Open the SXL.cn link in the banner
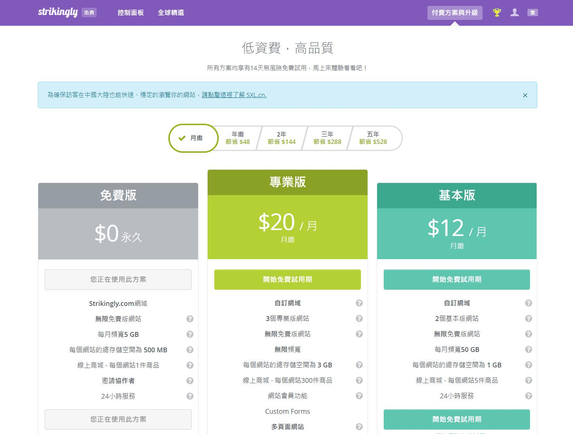The width and height of the screenshot is (573, 434). (x=234, y=95)
